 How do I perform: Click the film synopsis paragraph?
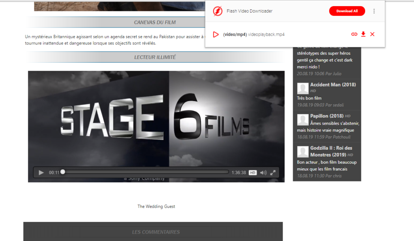pos(114,40)
